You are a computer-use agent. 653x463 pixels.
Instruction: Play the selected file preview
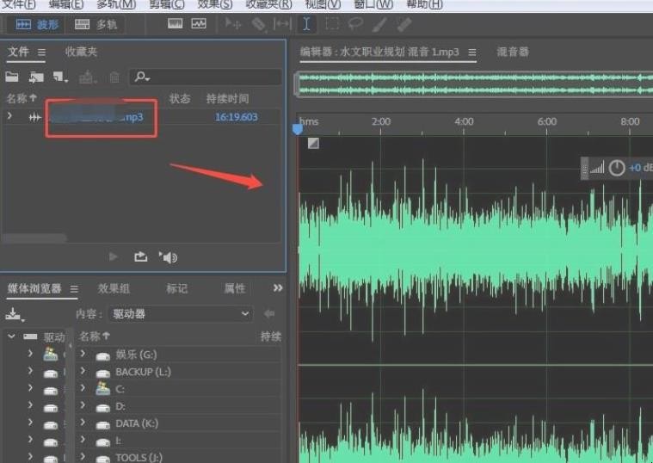tap(113, 256)
